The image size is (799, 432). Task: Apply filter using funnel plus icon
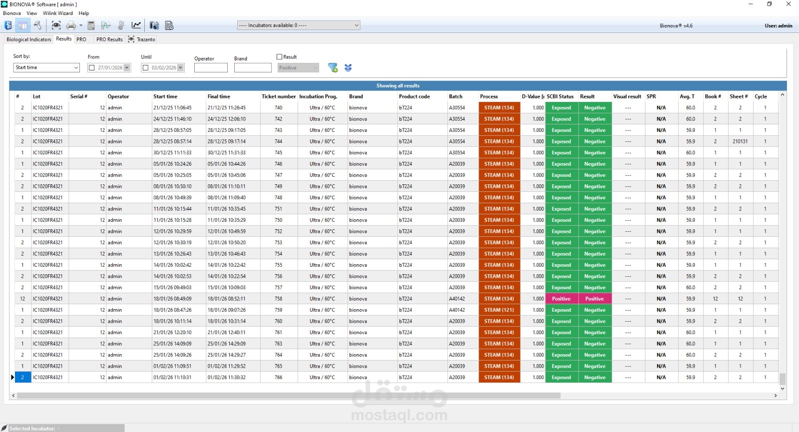[333, 67]
